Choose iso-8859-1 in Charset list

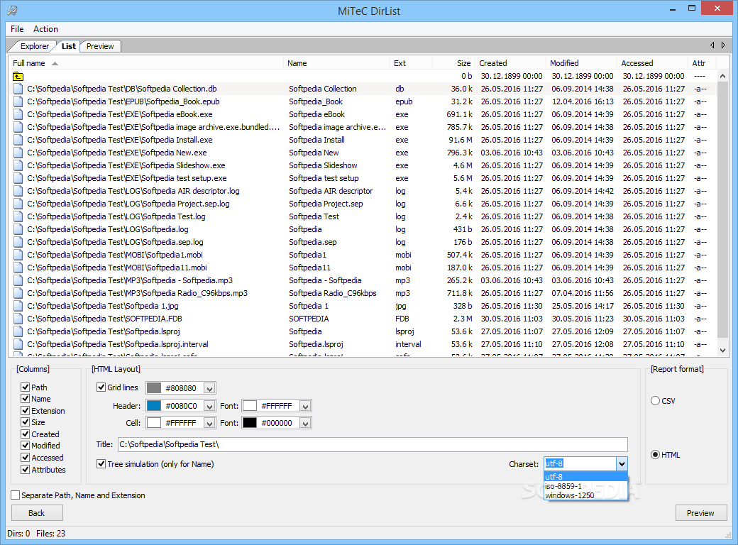point(585,486)
